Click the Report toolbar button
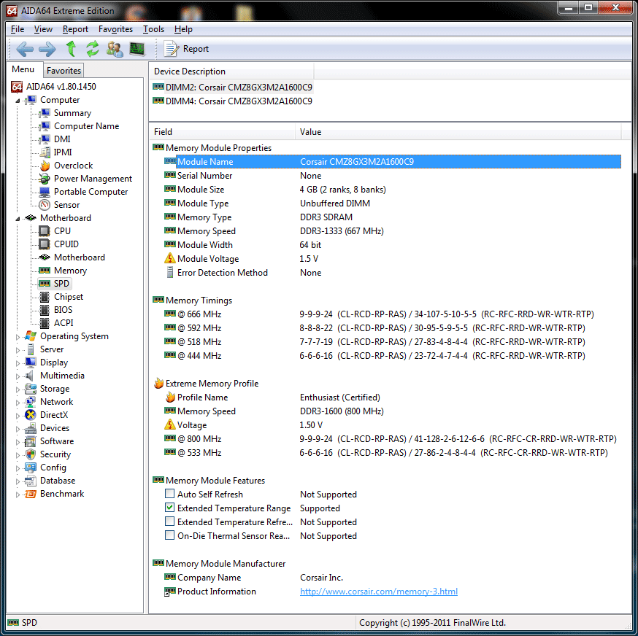Image resolution: width=638 pixels, height=636 pixels. click(x=186, y=49)
